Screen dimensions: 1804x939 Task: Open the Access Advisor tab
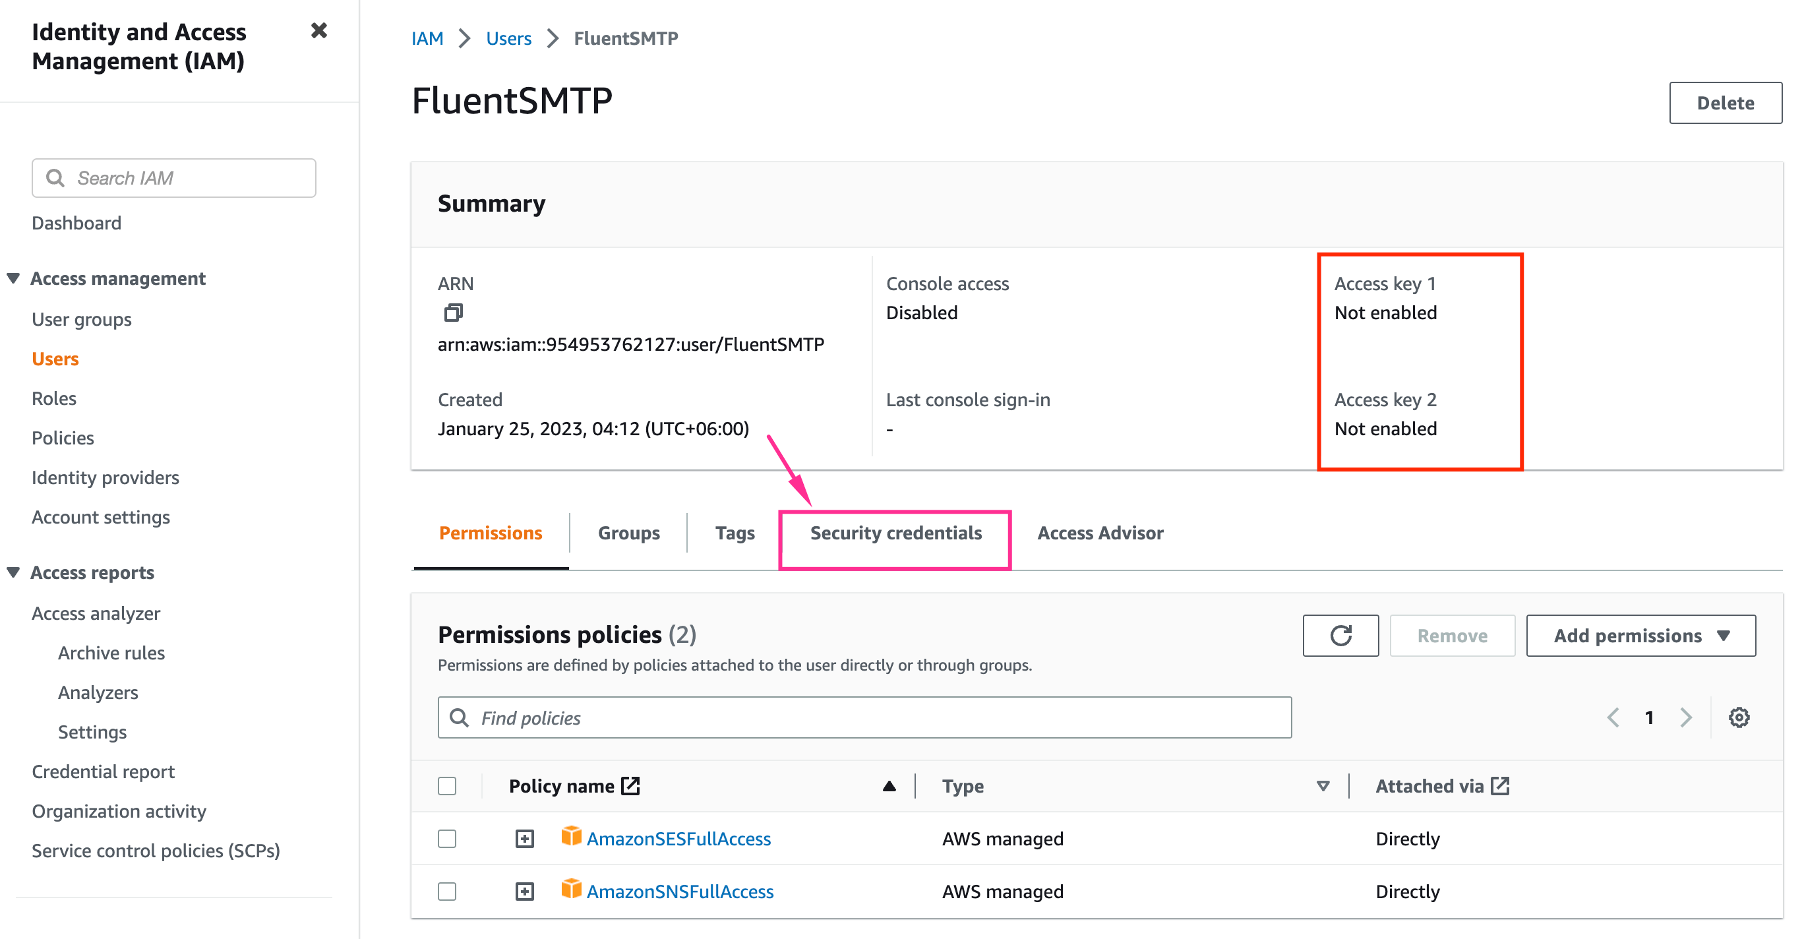click(x=1100, y=533)
